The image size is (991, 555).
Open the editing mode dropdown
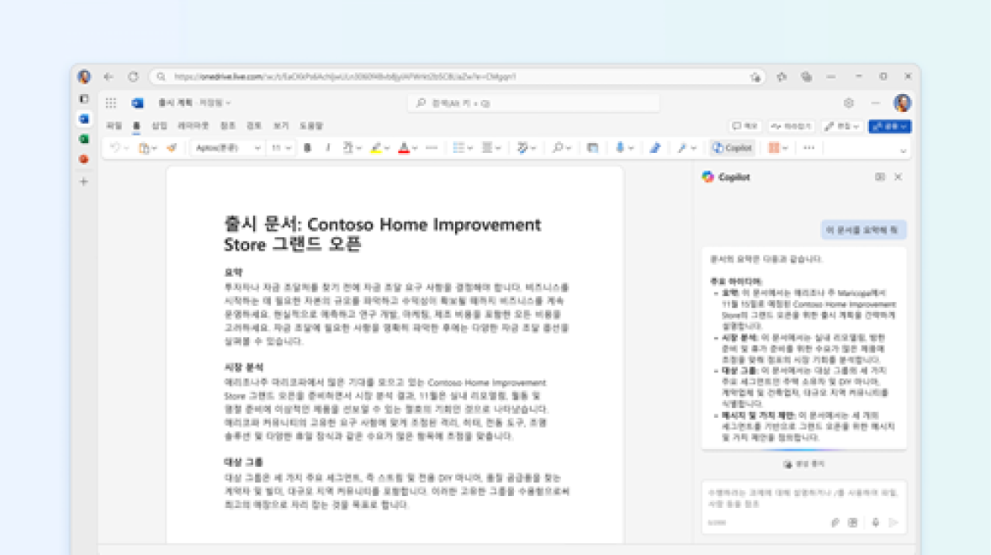click(842, 126)
